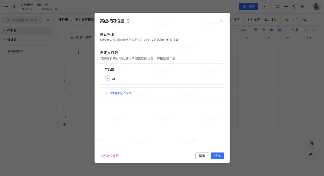Click the 搜索数据表和视图 search field
Screen dimensions: 324x176
(x=24, y=20)
